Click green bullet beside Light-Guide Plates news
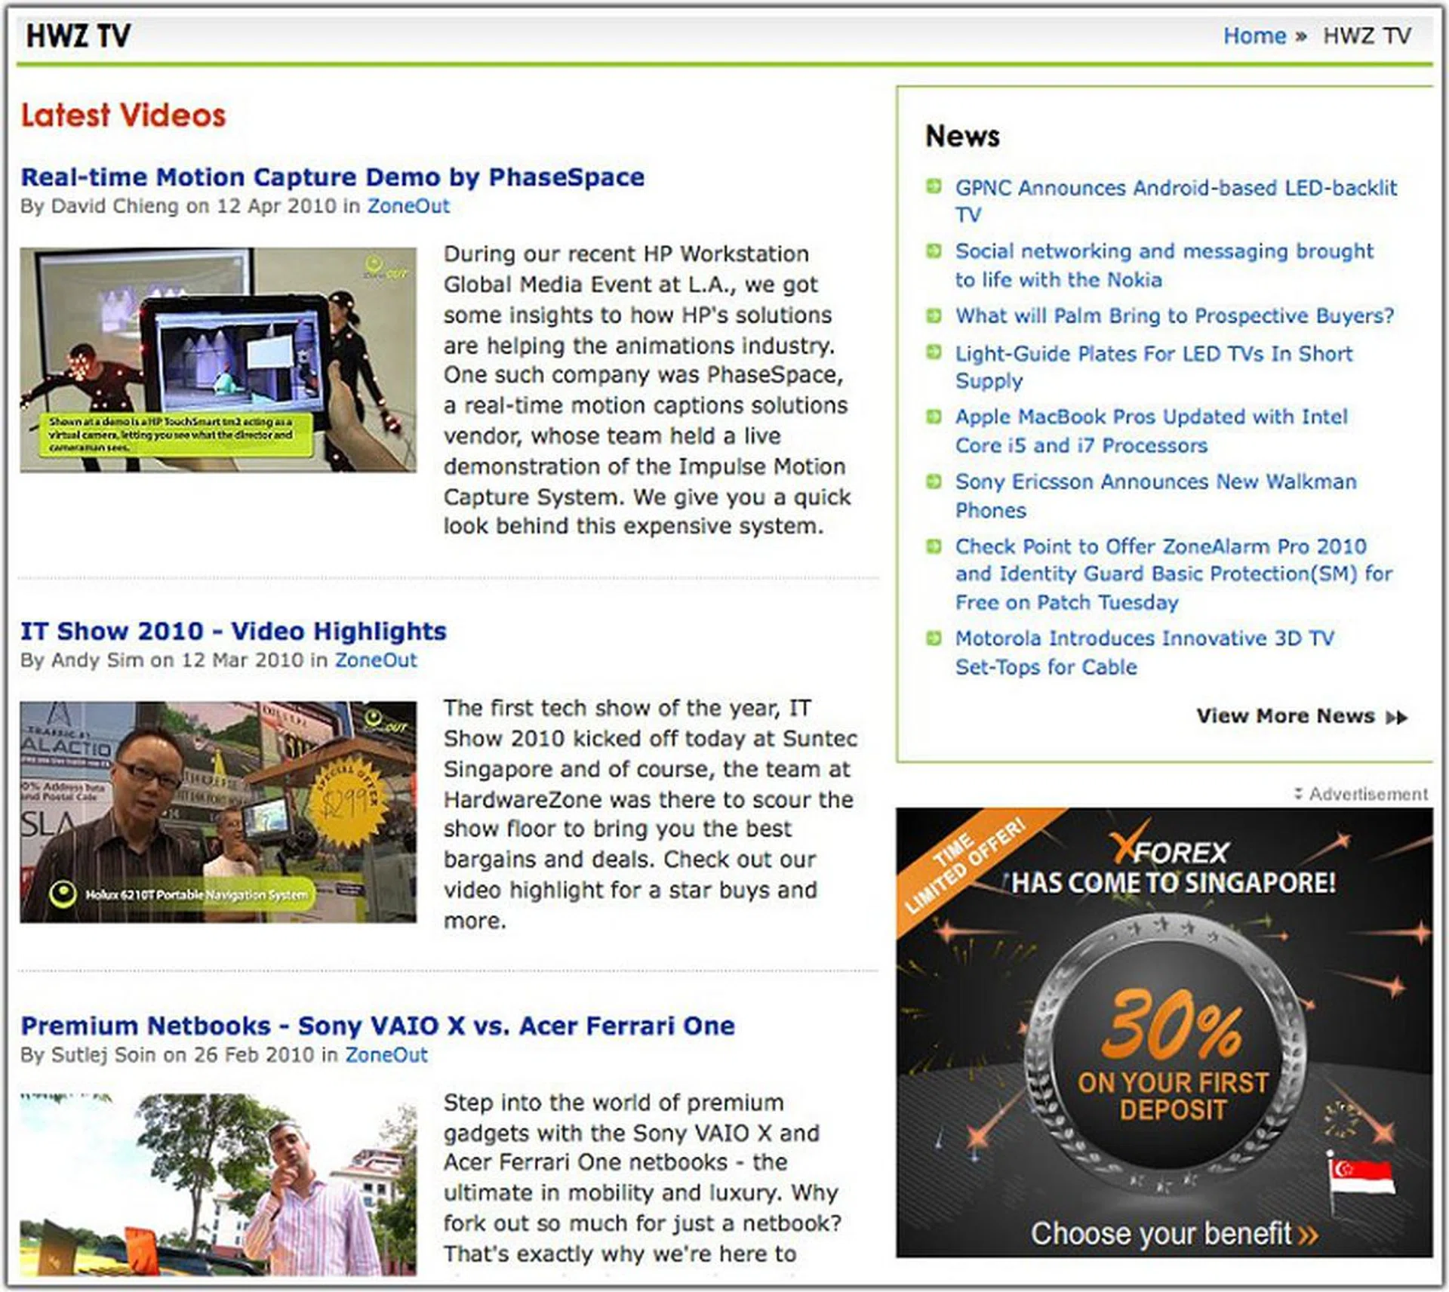1449x1292 pixels. pos(934,352)
